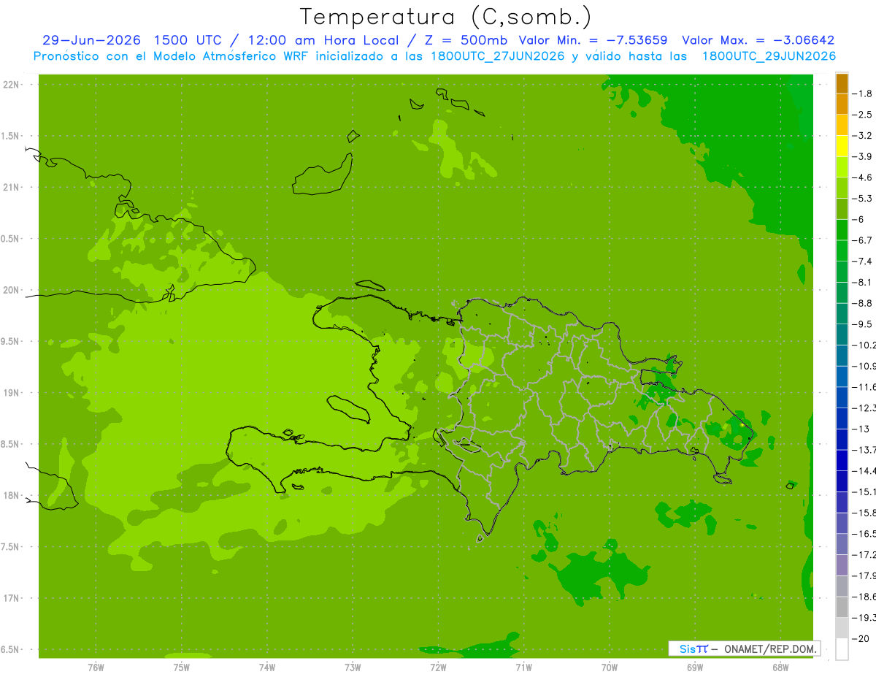Select the date text "29-Jun-2026"
This screenshot has width=876, height=677.
tap(91, 40)
